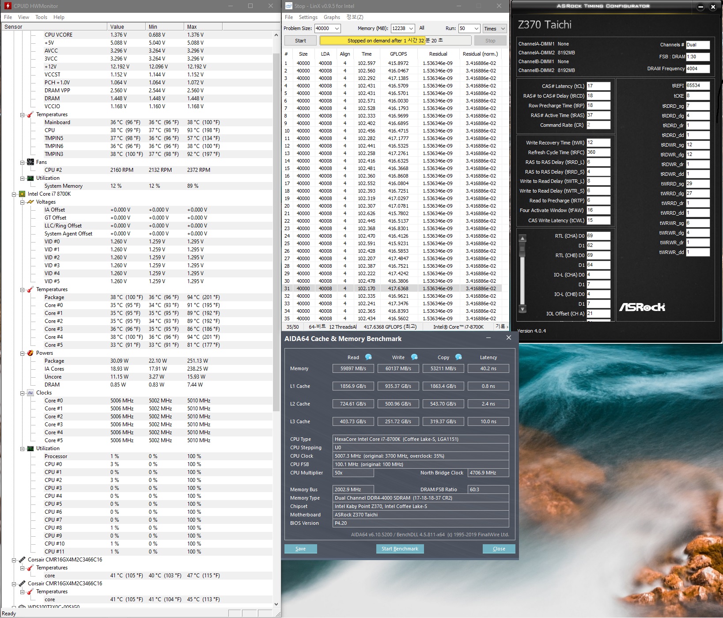This screenshot has width=723, height=618.
Task: Open the Run count dropdown in LinX
Action: pyautogui.click(x=476, y=28)
